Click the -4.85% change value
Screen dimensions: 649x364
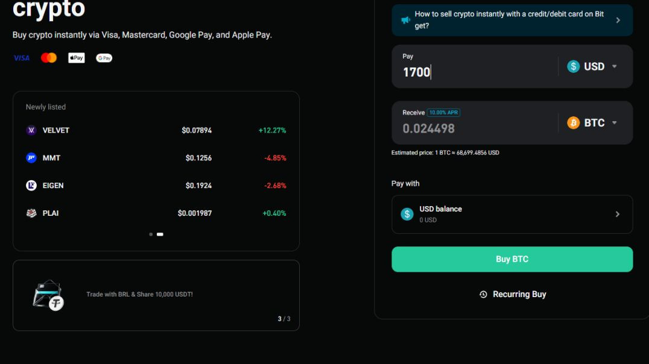pyautogui.click(x=275, y=158)
